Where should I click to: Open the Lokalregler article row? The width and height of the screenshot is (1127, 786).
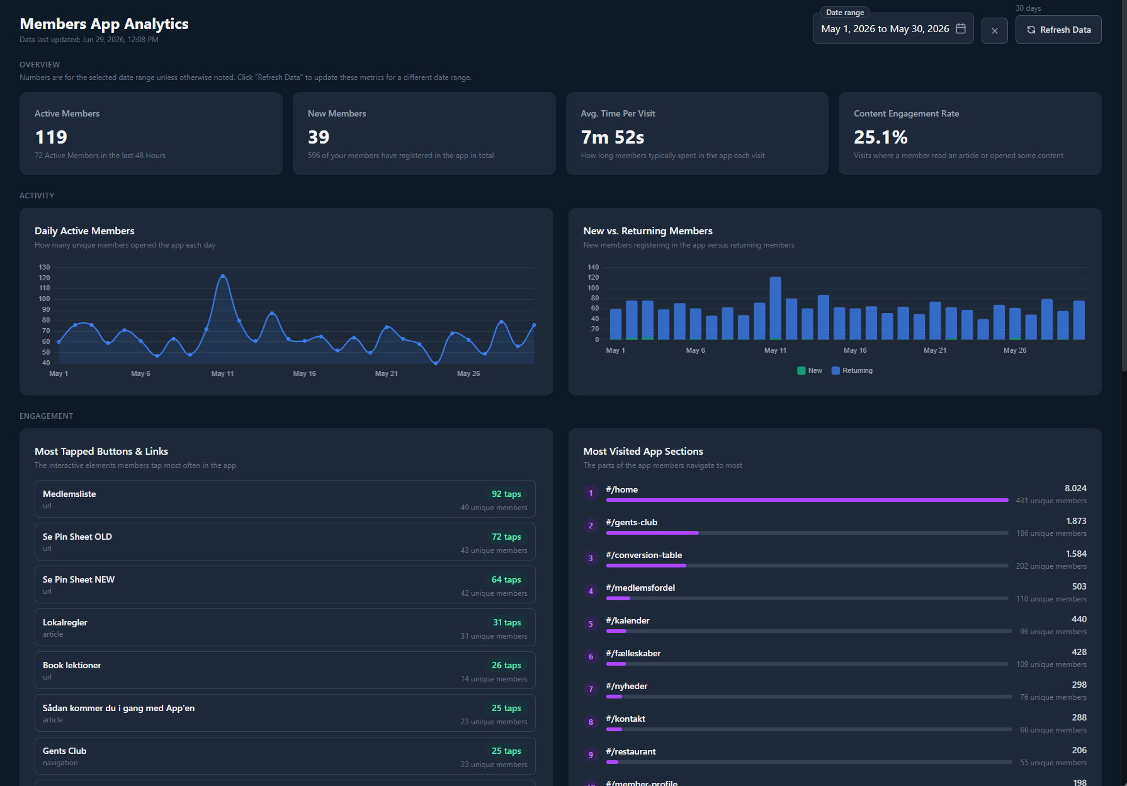point(285,627)
